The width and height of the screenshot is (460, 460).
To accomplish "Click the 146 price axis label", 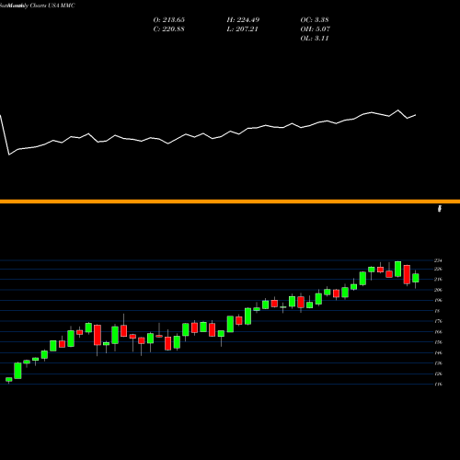I will 438,352.
